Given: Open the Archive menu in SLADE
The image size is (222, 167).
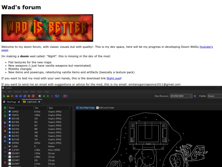Looking at the screenshot, I should [x=17, y=92].
